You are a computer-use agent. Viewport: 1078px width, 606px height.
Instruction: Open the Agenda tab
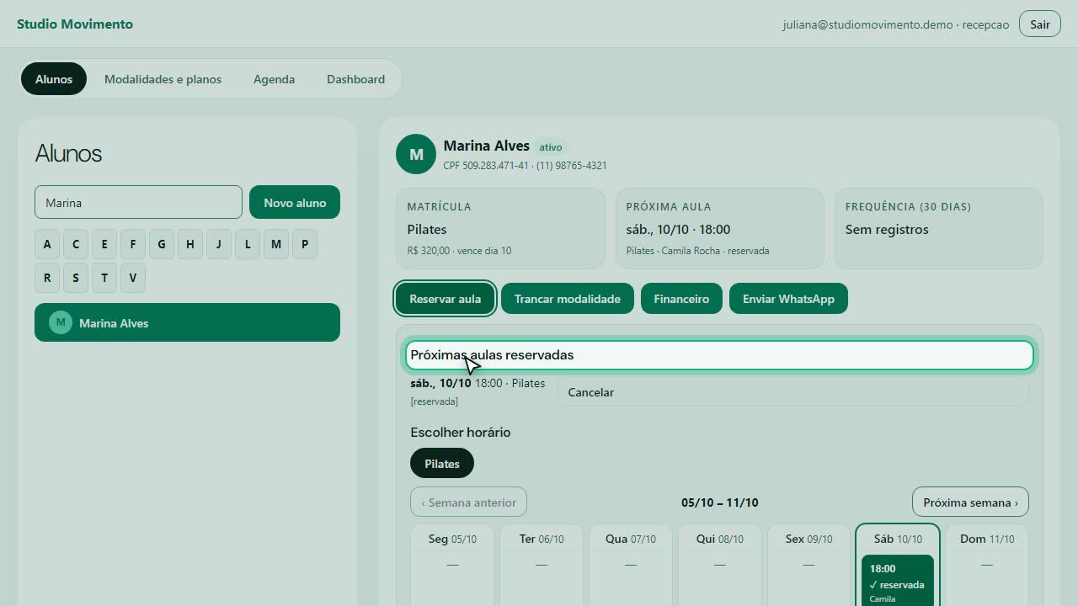click(274, 79)
